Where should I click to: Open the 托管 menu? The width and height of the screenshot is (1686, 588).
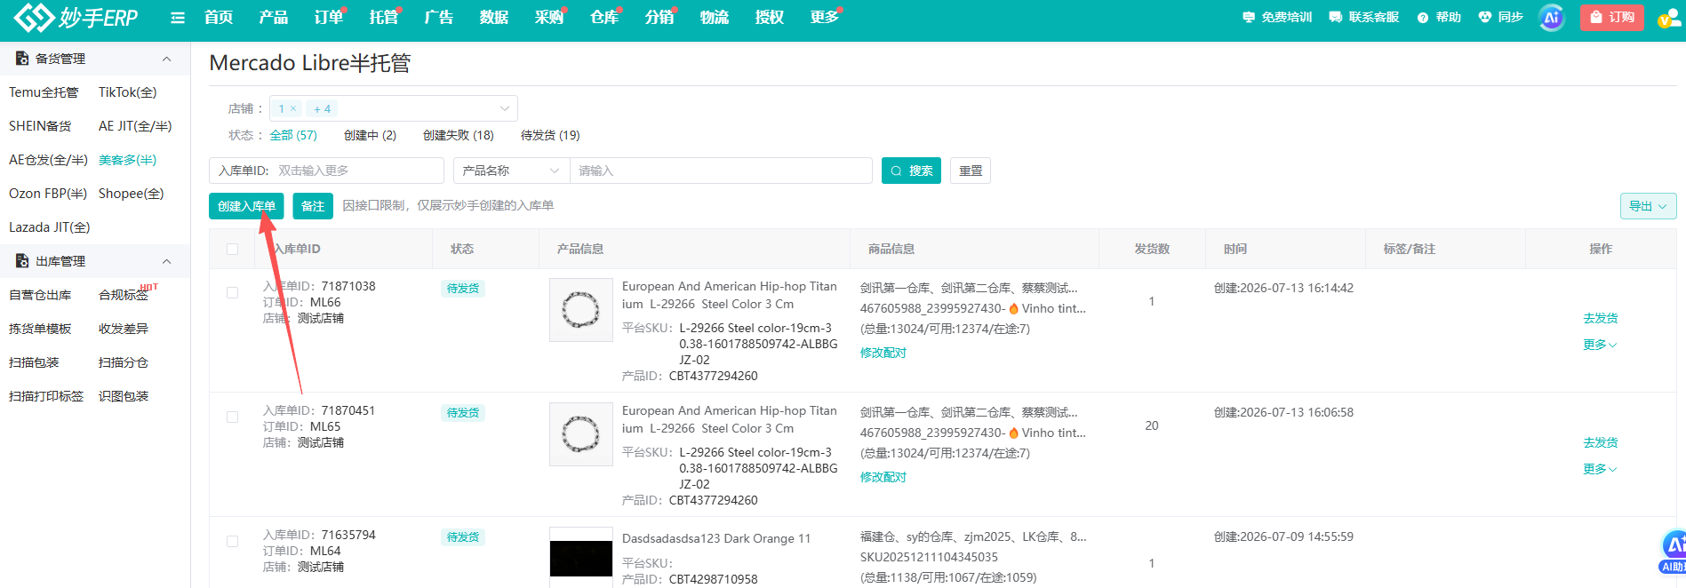point(384,18)
